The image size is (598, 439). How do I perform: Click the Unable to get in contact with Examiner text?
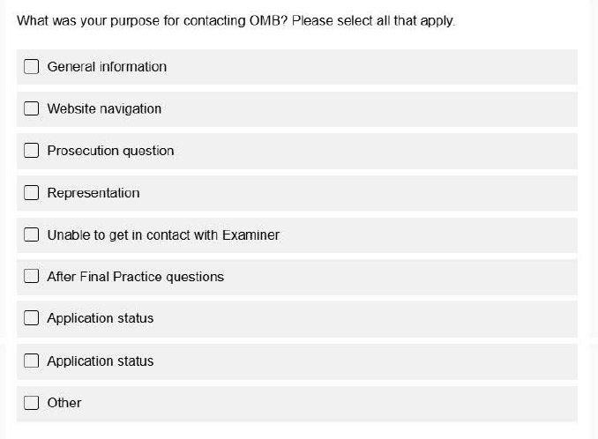point(163,235)
